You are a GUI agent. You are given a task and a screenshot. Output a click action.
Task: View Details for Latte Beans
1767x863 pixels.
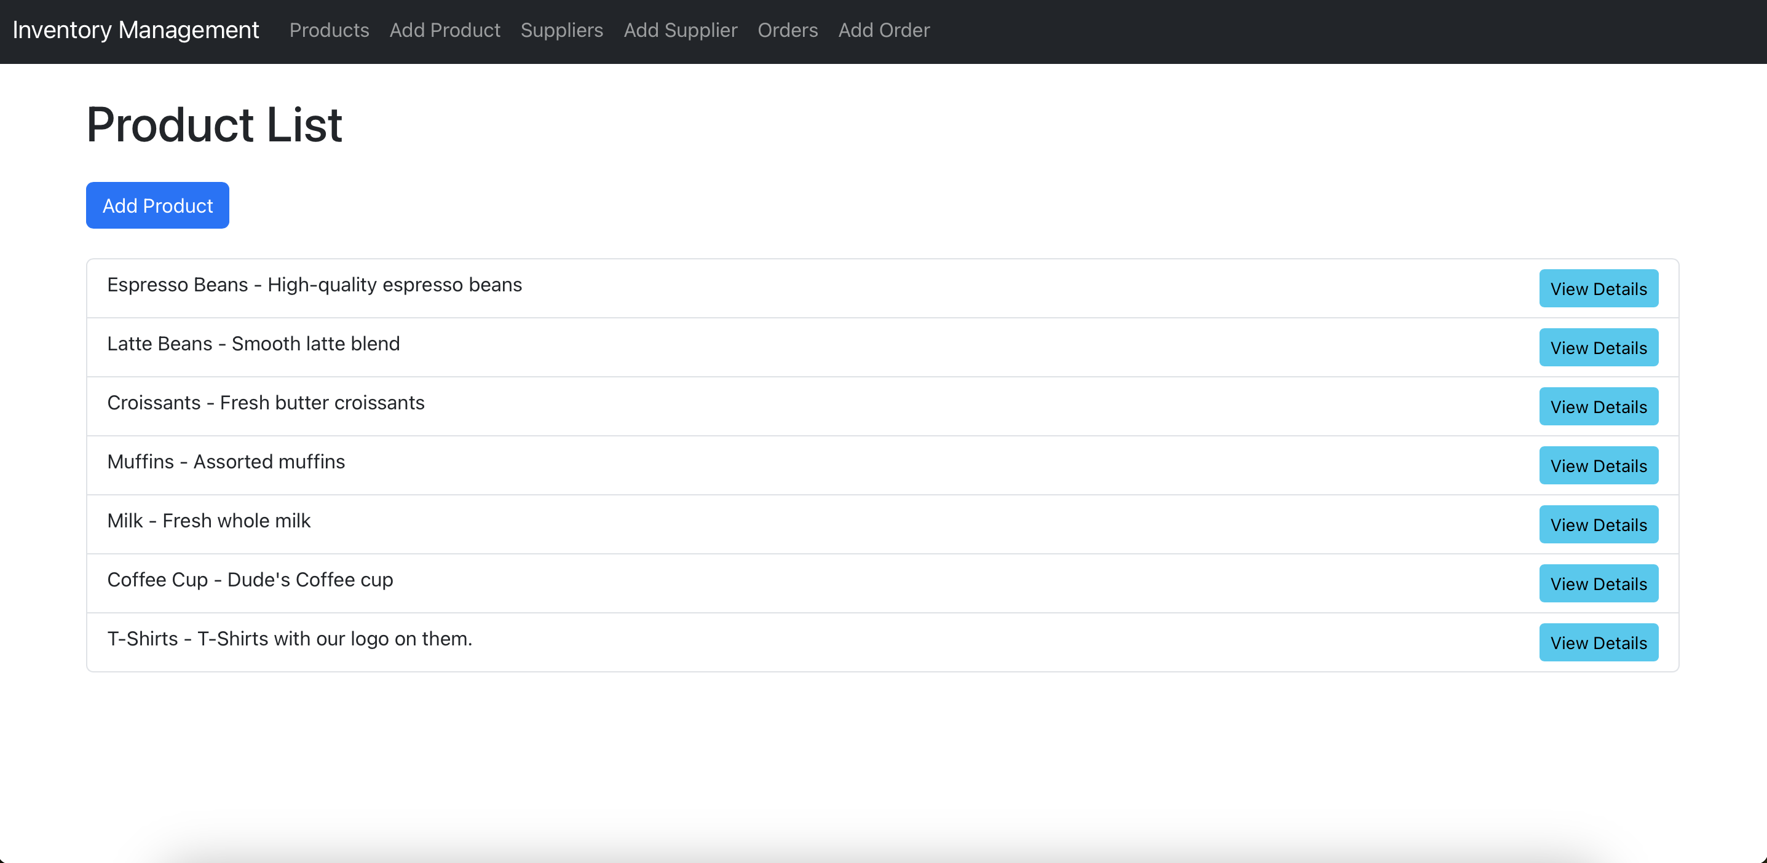click(1597, 348)
